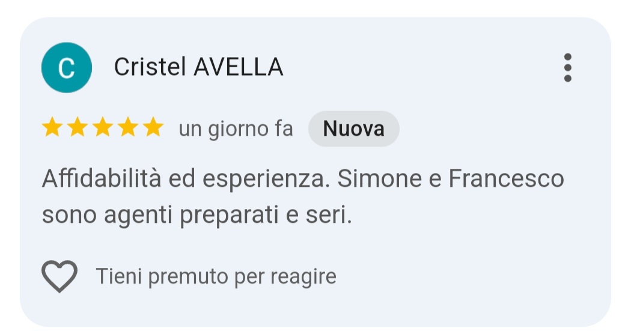Click the surname AVELLA
Image resolution: width=640 pixels, height=331 pixels.
click(239, 67)
